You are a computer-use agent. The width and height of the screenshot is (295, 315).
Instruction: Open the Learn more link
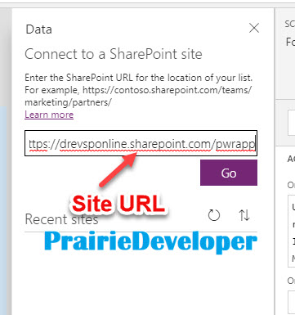[49, 115]
